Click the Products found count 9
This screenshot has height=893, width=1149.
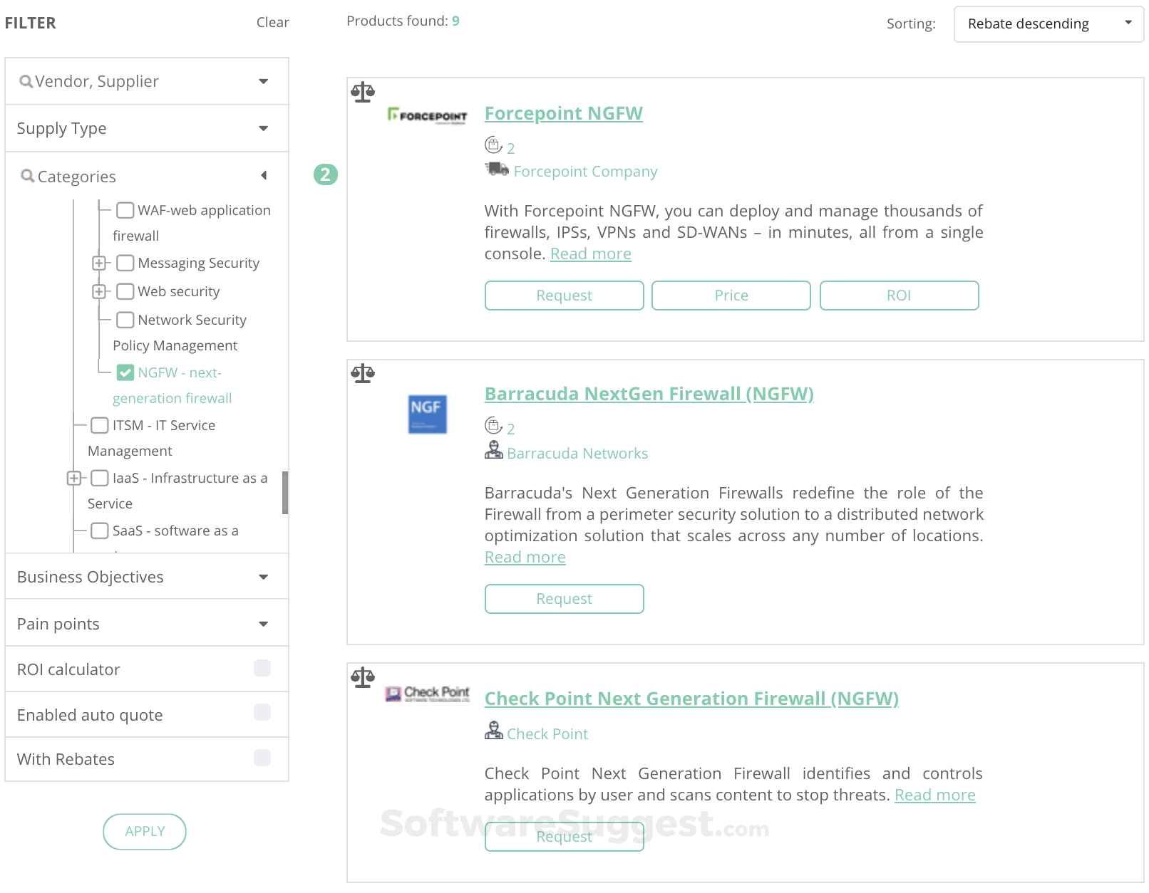[455, 21]
